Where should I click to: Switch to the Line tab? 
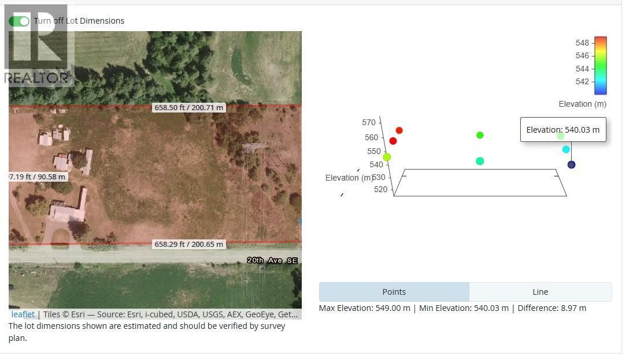(x=540, y=292)
